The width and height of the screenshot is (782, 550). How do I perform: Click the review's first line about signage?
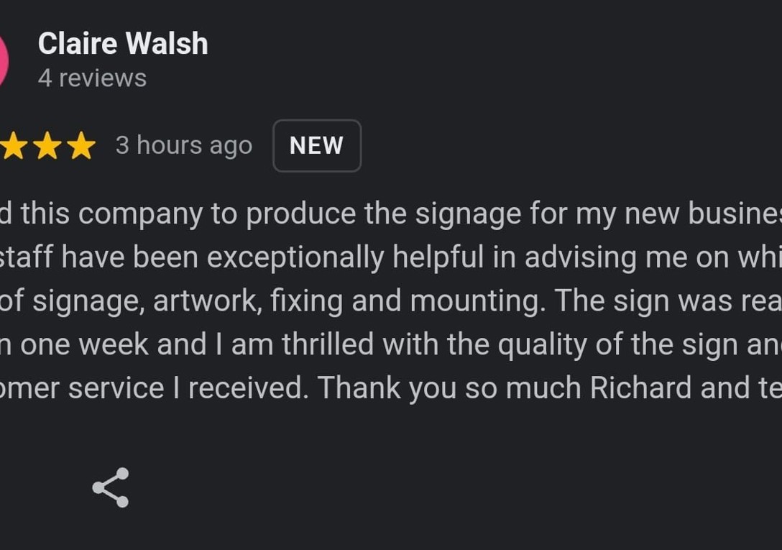coord(388,214)
